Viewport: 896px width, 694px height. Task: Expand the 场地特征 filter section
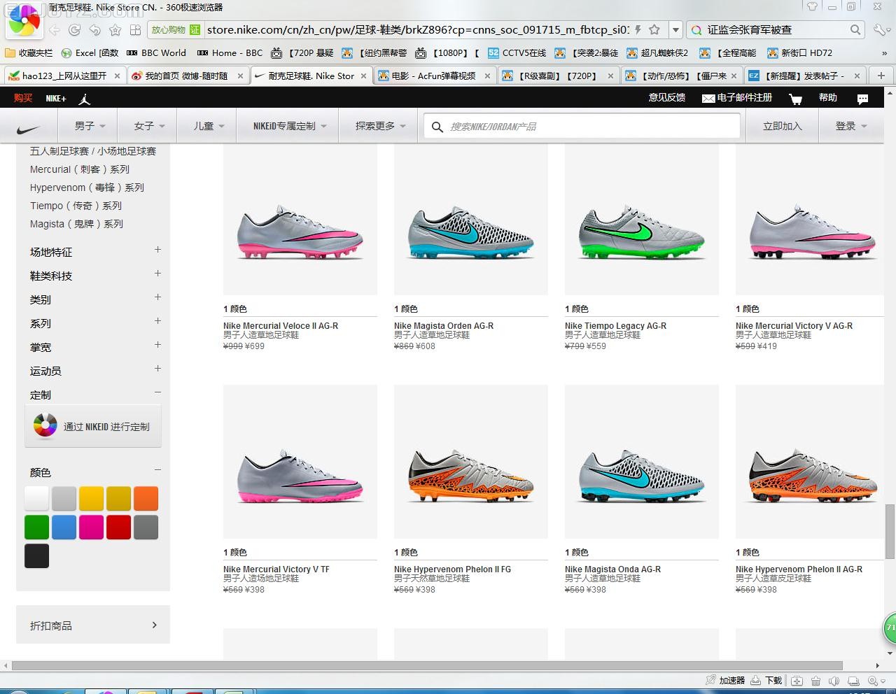coord(157,250)
